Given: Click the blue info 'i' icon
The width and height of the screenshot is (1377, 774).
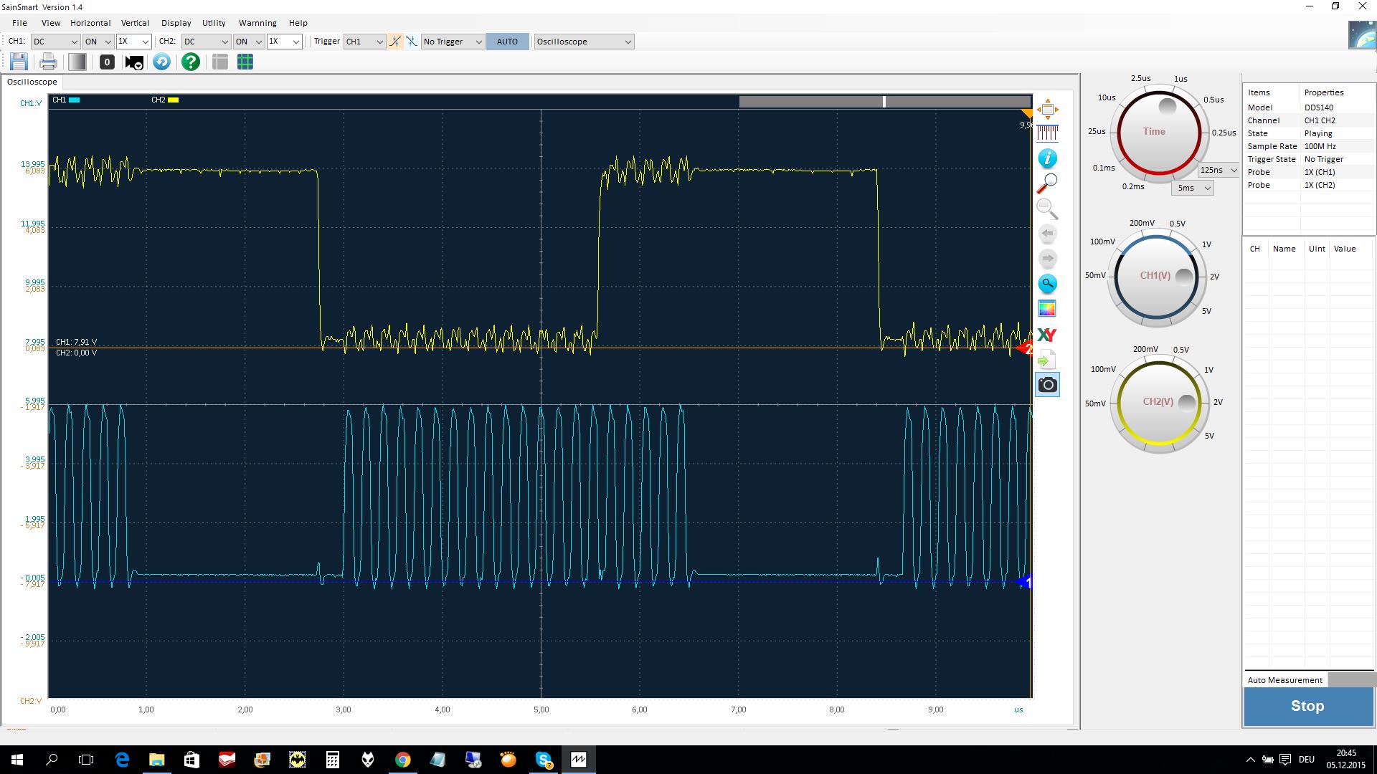Looking at the screenshot, I should pos(1047,158).
